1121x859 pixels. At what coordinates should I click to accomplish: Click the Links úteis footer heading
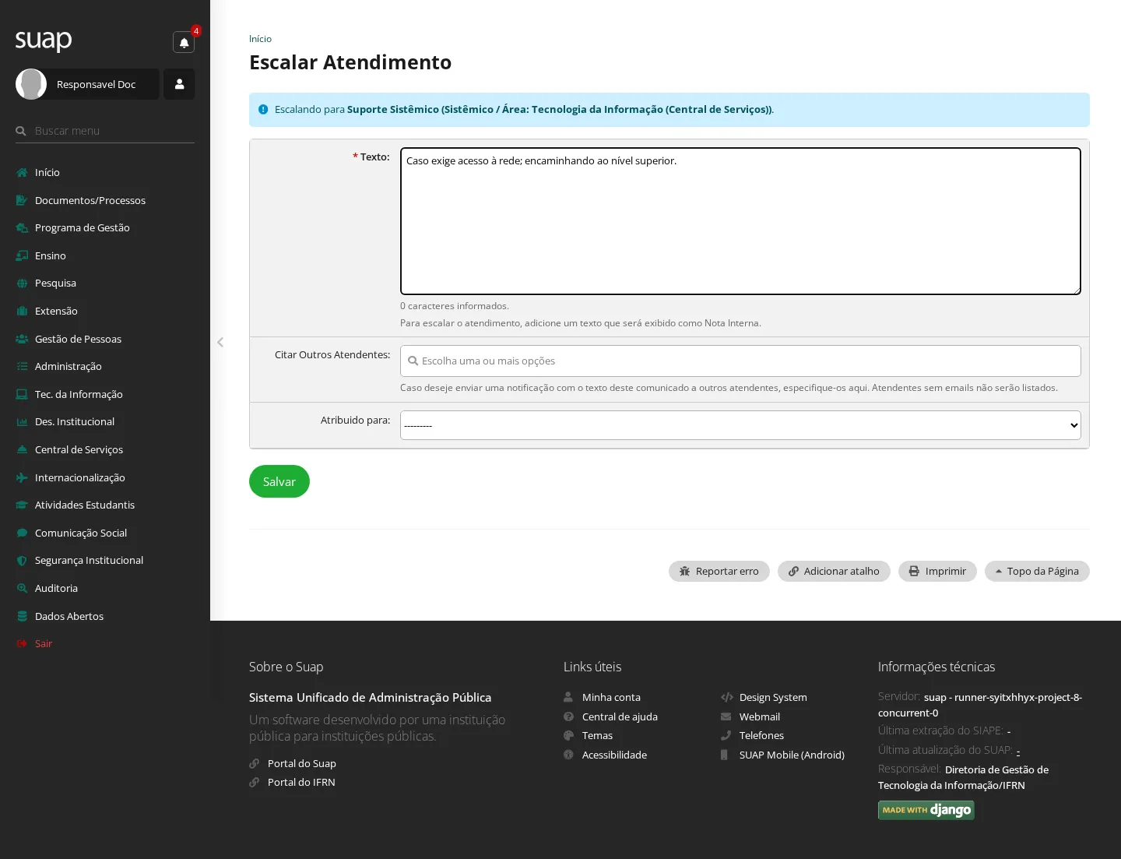click(x=592, y=667)
